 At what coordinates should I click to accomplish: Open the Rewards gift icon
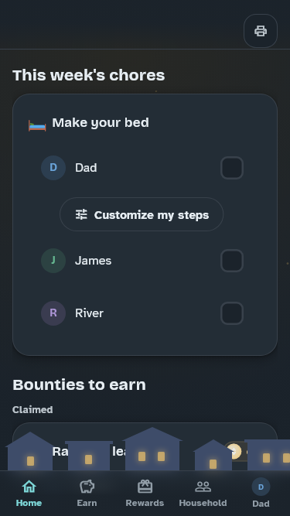(x=145, y=487)
